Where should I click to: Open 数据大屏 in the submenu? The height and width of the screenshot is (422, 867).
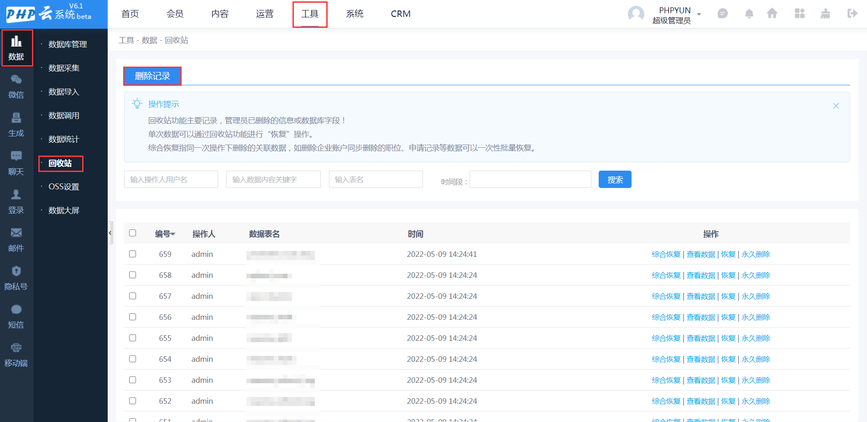pyautogui.click(x=64, y=210)
